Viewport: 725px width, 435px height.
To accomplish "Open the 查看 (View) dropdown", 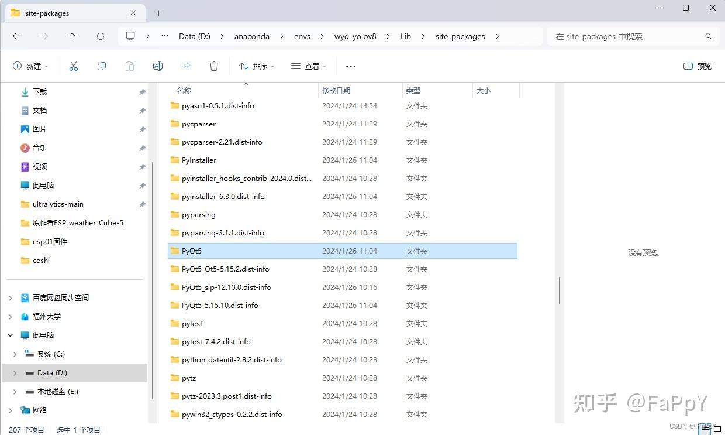I will click(308, 66).
